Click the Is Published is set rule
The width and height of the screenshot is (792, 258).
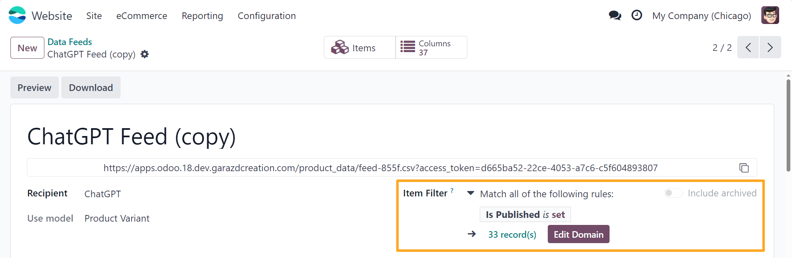pyautogui.click(x=525, y=214)
